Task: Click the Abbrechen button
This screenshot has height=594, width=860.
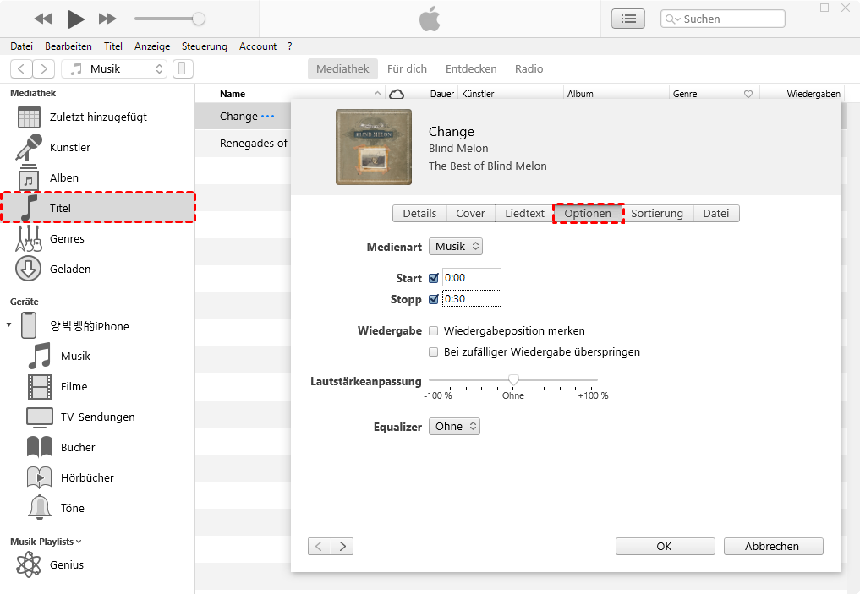Action: pos(773,547)
